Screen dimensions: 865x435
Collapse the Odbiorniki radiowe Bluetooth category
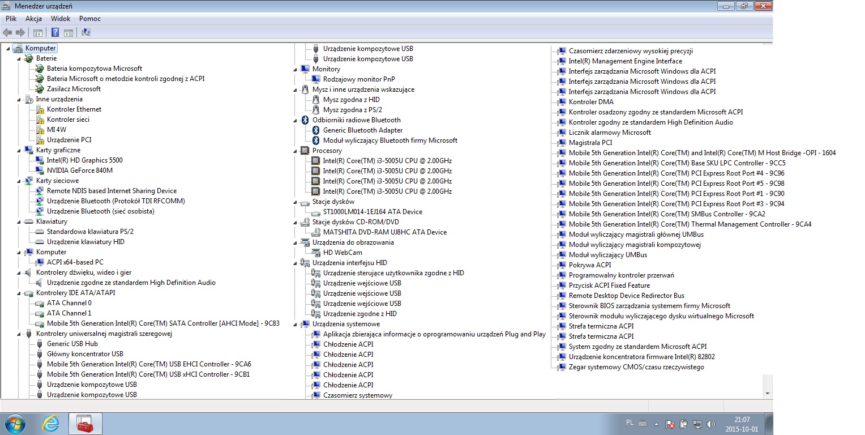(295, 120)
